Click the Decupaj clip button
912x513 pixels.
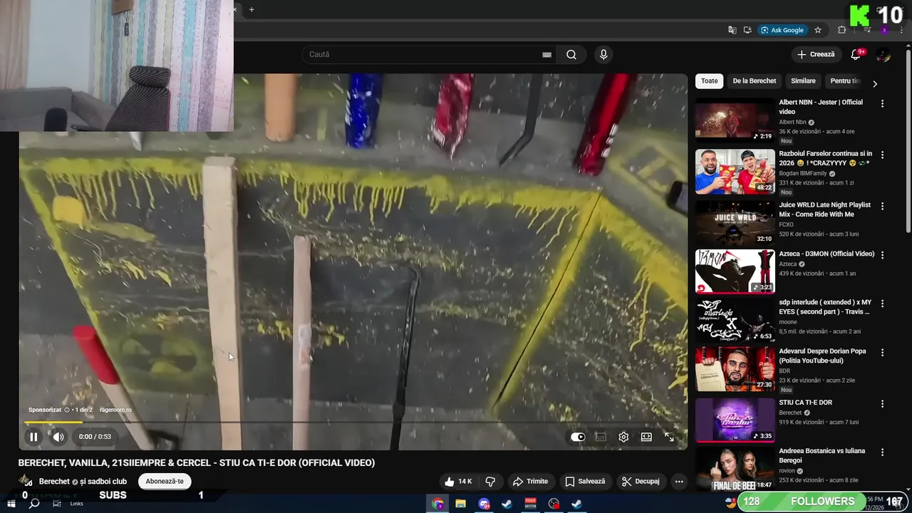[x=641, y=482]
